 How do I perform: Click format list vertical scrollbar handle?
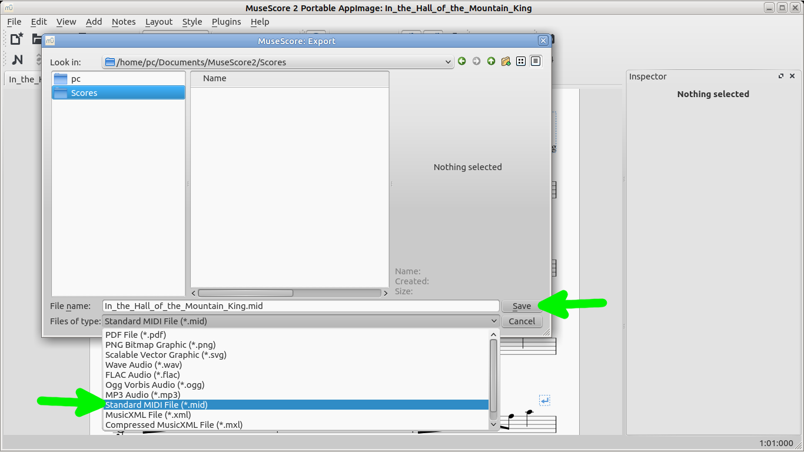(494, 375)
